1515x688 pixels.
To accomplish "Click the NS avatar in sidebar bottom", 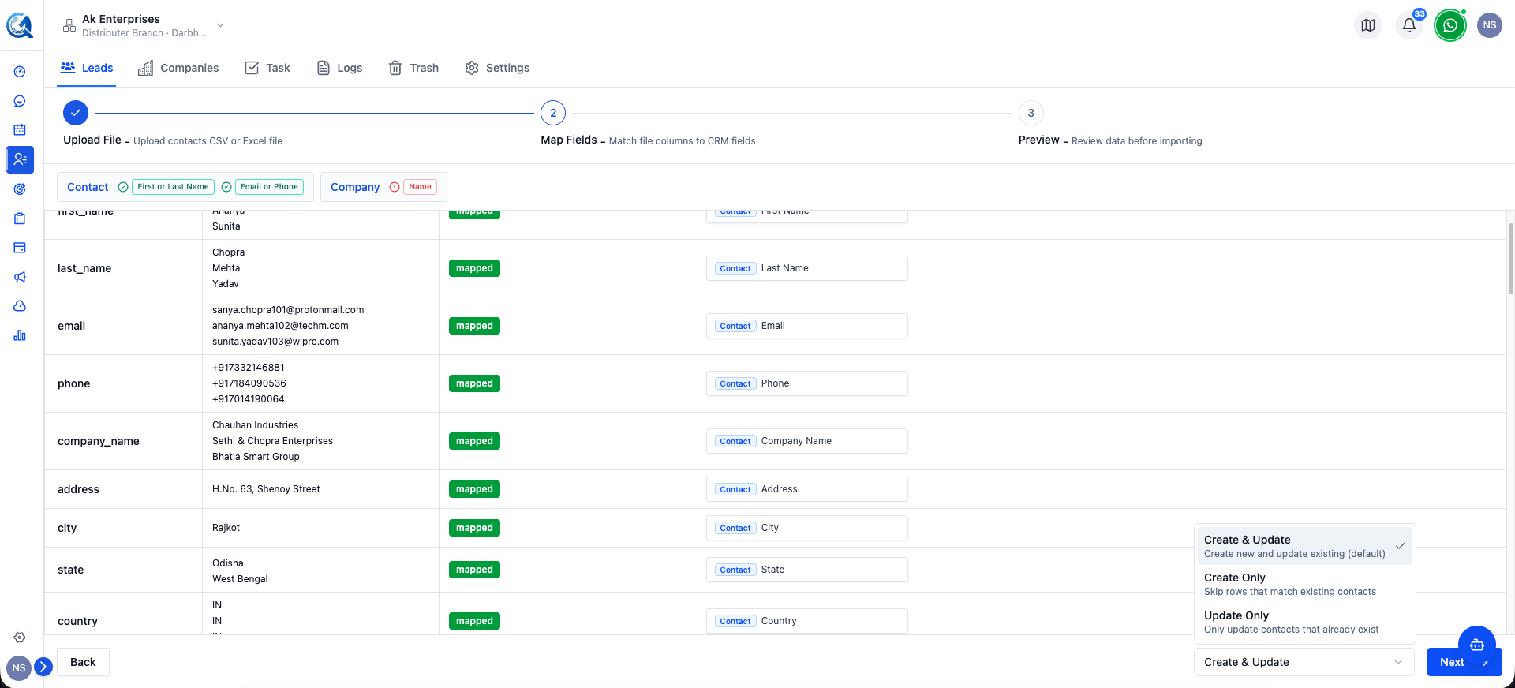I will coord(19,668).
